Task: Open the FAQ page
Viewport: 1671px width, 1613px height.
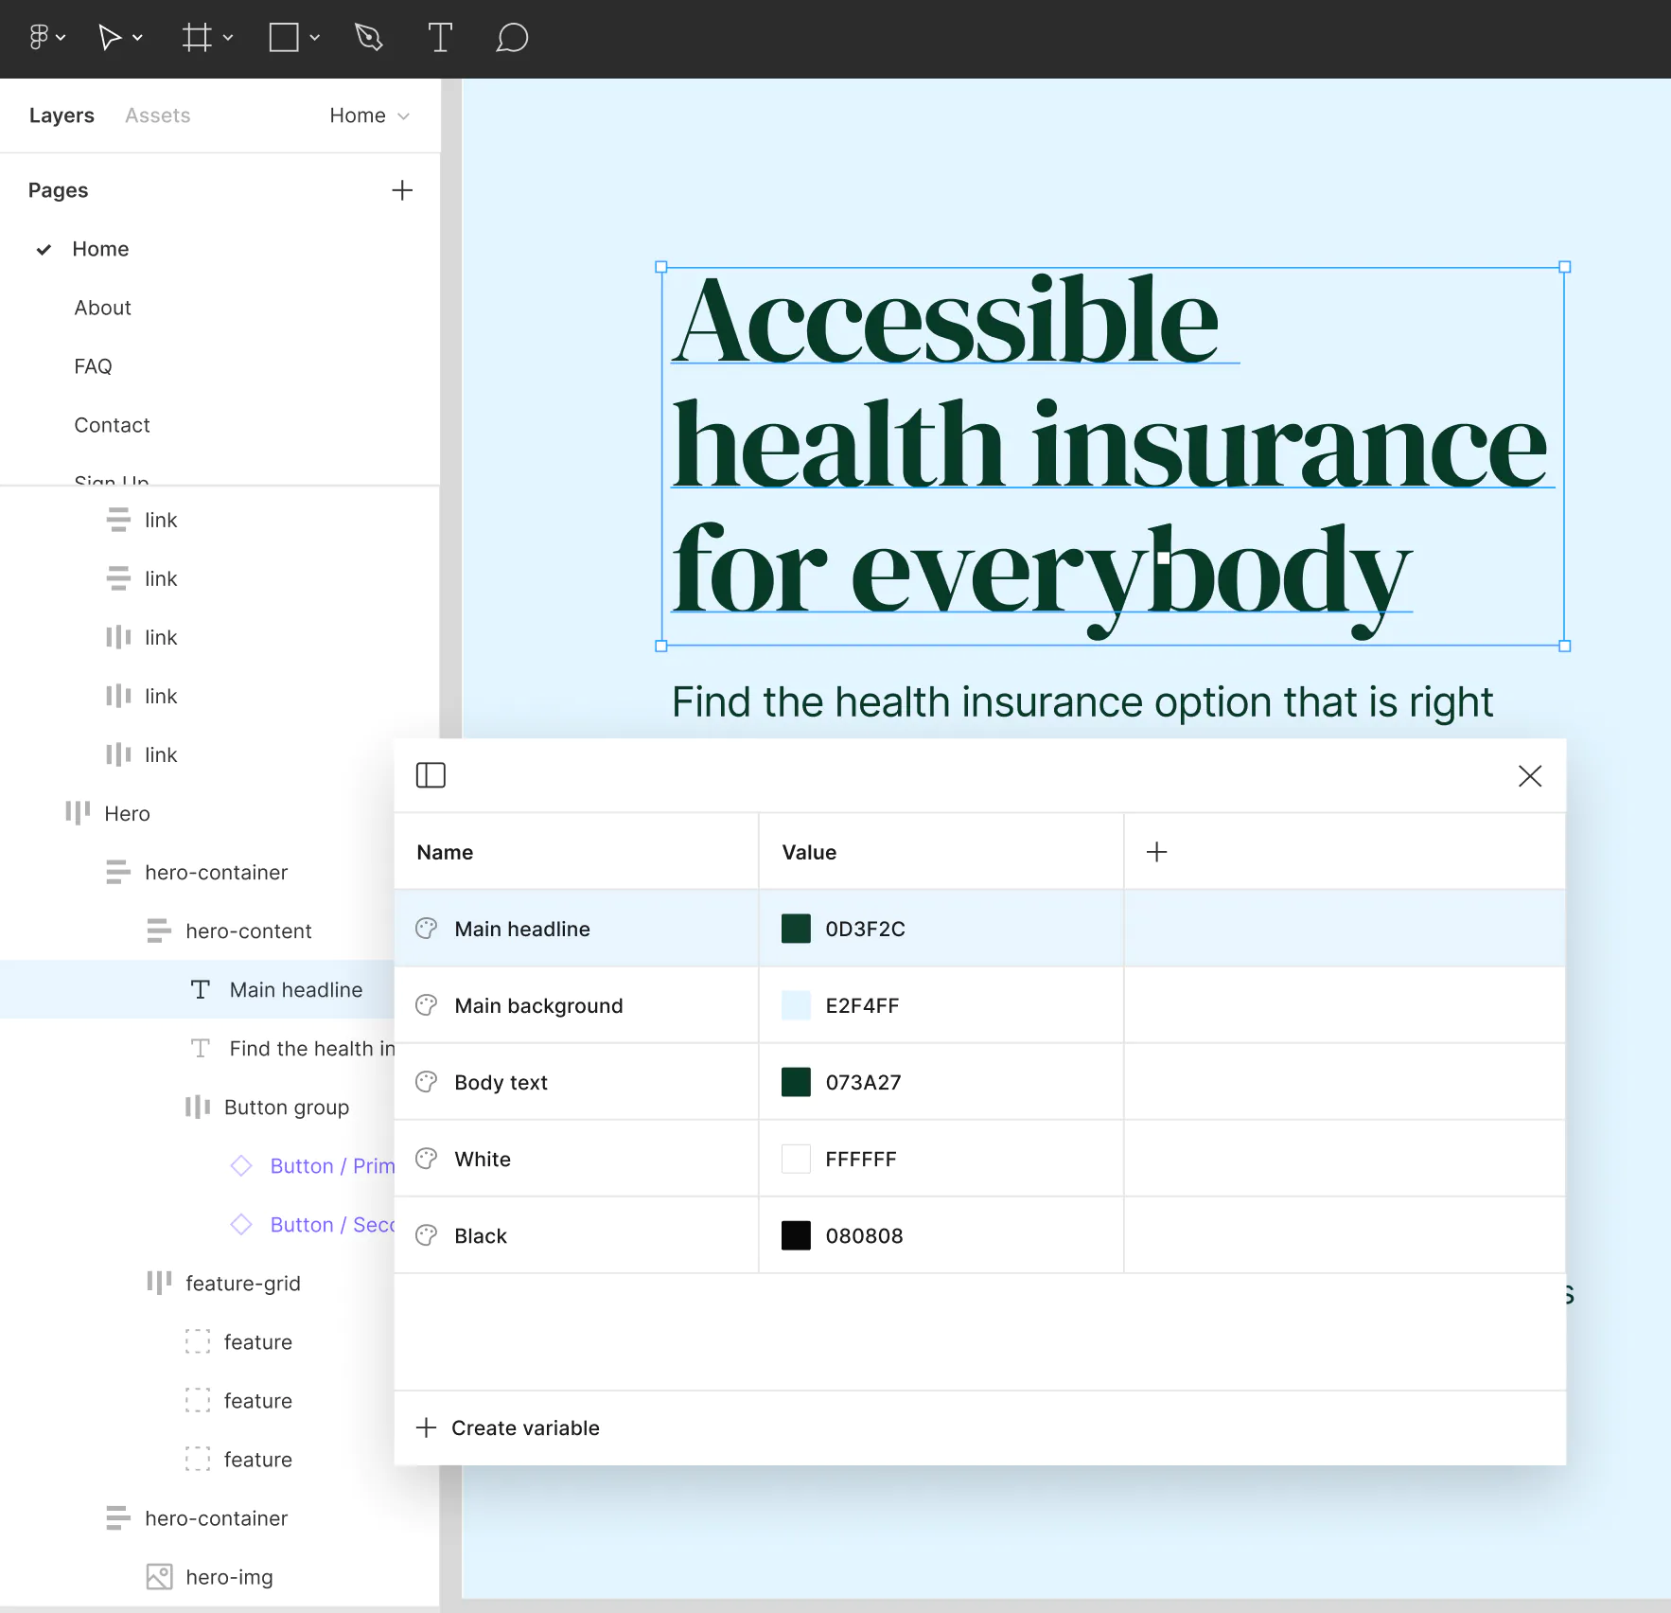Action: coord(93,366)
